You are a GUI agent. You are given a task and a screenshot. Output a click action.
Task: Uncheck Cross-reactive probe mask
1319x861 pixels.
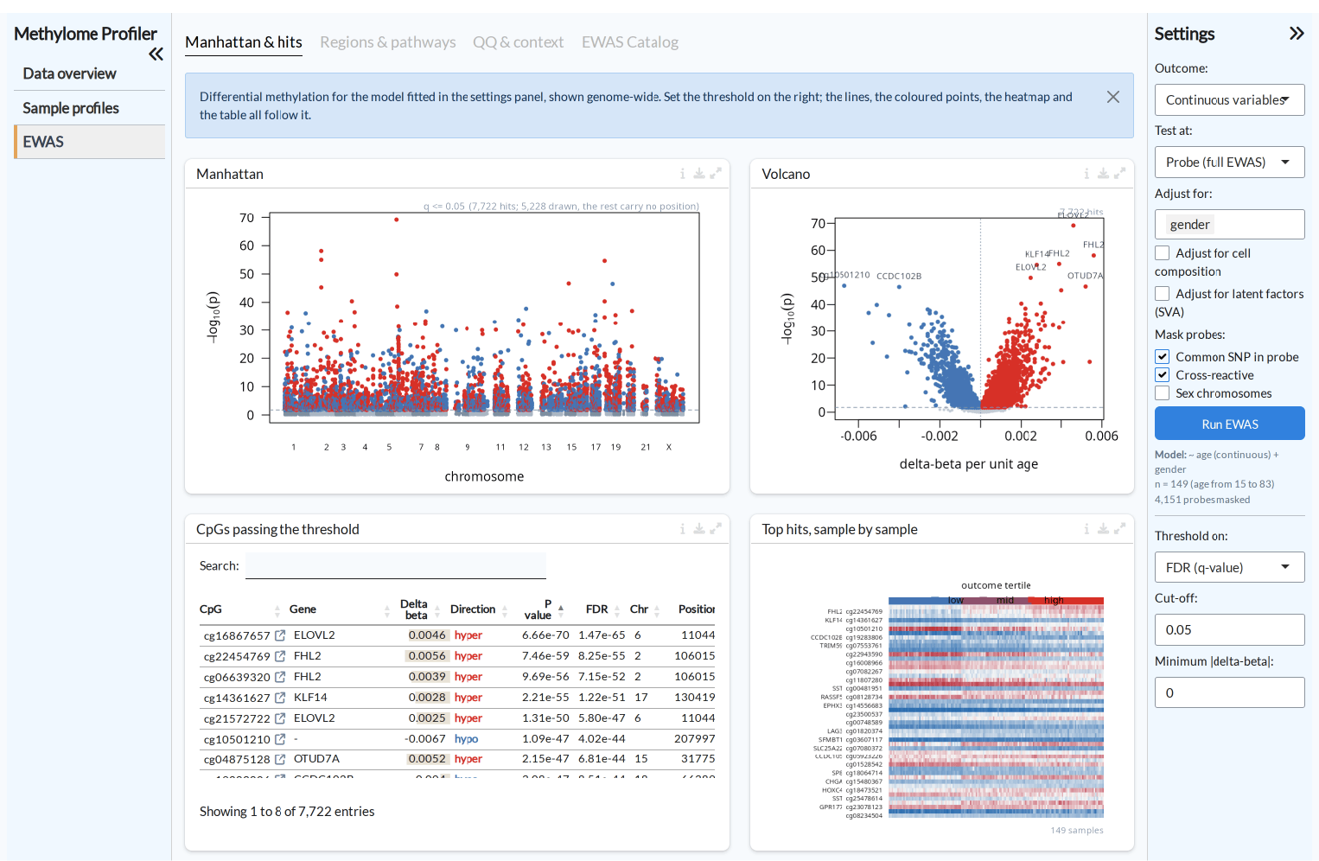pos(1163,375)
